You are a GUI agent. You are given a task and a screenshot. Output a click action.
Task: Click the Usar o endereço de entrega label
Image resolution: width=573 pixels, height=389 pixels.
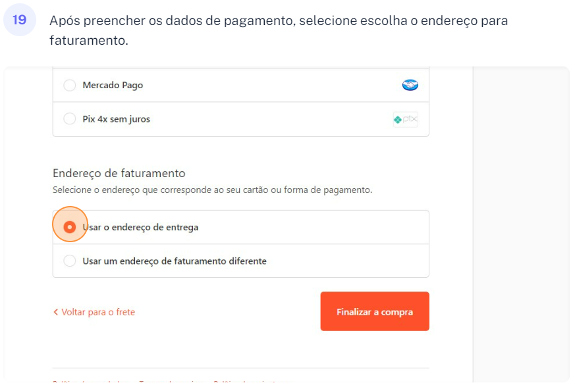click(x=140, y=227)
